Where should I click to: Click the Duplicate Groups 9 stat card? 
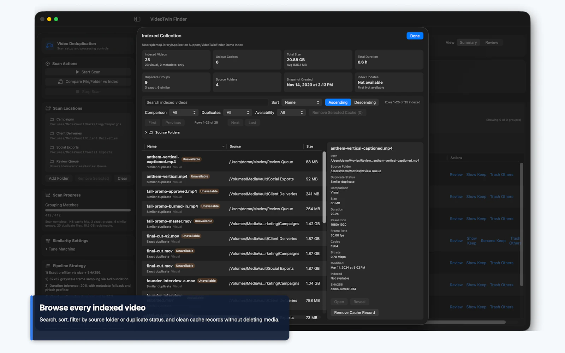tap(176, 82)
